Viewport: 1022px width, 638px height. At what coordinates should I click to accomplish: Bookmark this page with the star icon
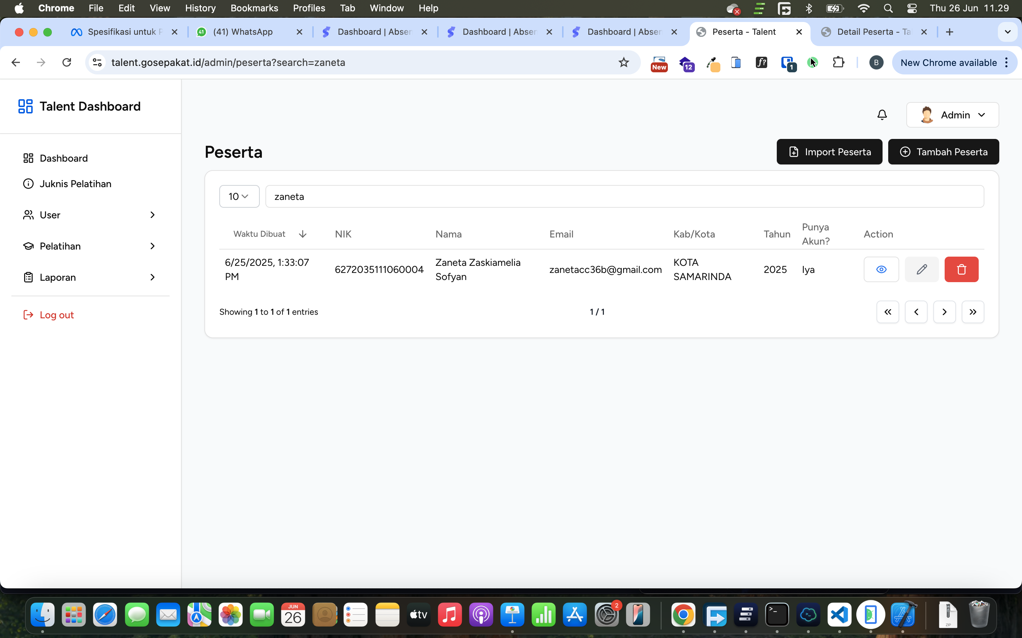[623, 62]
